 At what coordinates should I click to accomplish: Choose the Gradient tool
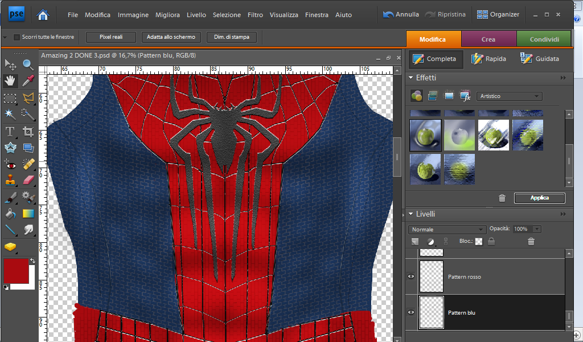tap(28, 213)
